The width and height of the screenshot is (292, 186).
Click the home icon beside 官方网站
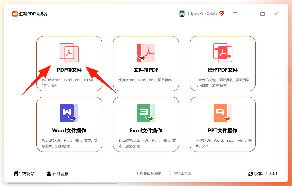16,174
